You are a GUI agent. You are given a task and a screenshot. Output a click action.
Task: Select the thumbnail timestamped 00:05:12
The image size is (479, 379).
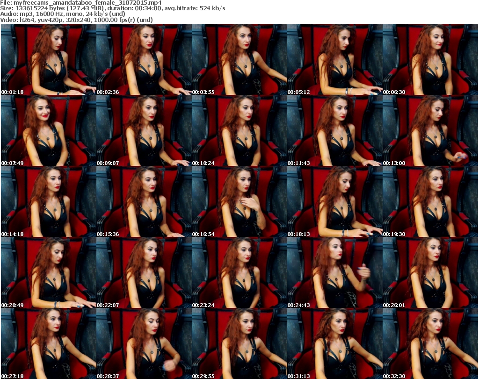pyautogui.click(x=334, y=59)
